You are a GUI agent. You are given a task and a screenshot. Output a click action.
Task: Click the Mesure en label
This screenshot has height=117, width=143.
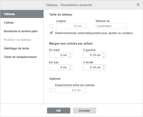tap(103, 21)
